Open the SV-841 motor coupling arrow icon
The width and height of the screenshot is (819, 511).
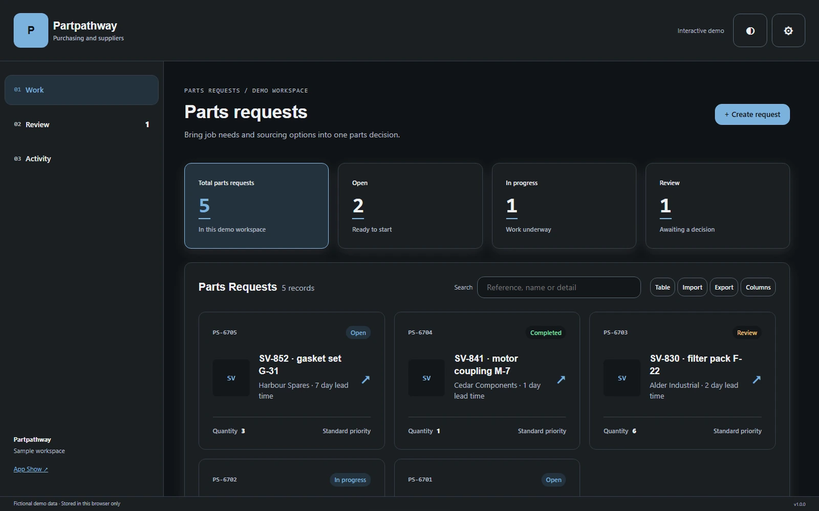coord(561,379)
